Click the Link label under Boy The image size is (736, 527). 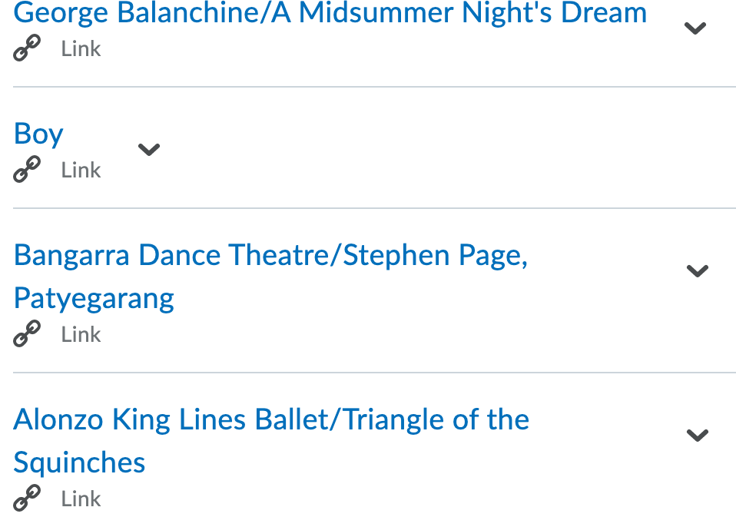tap(81, 170)
